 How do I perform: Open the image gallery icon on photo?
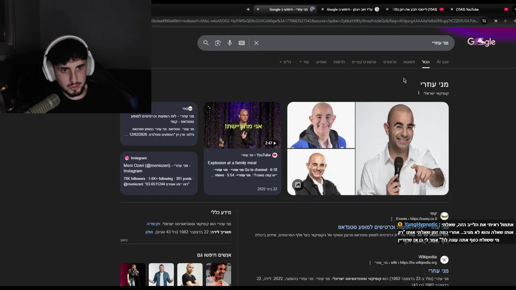298,185
